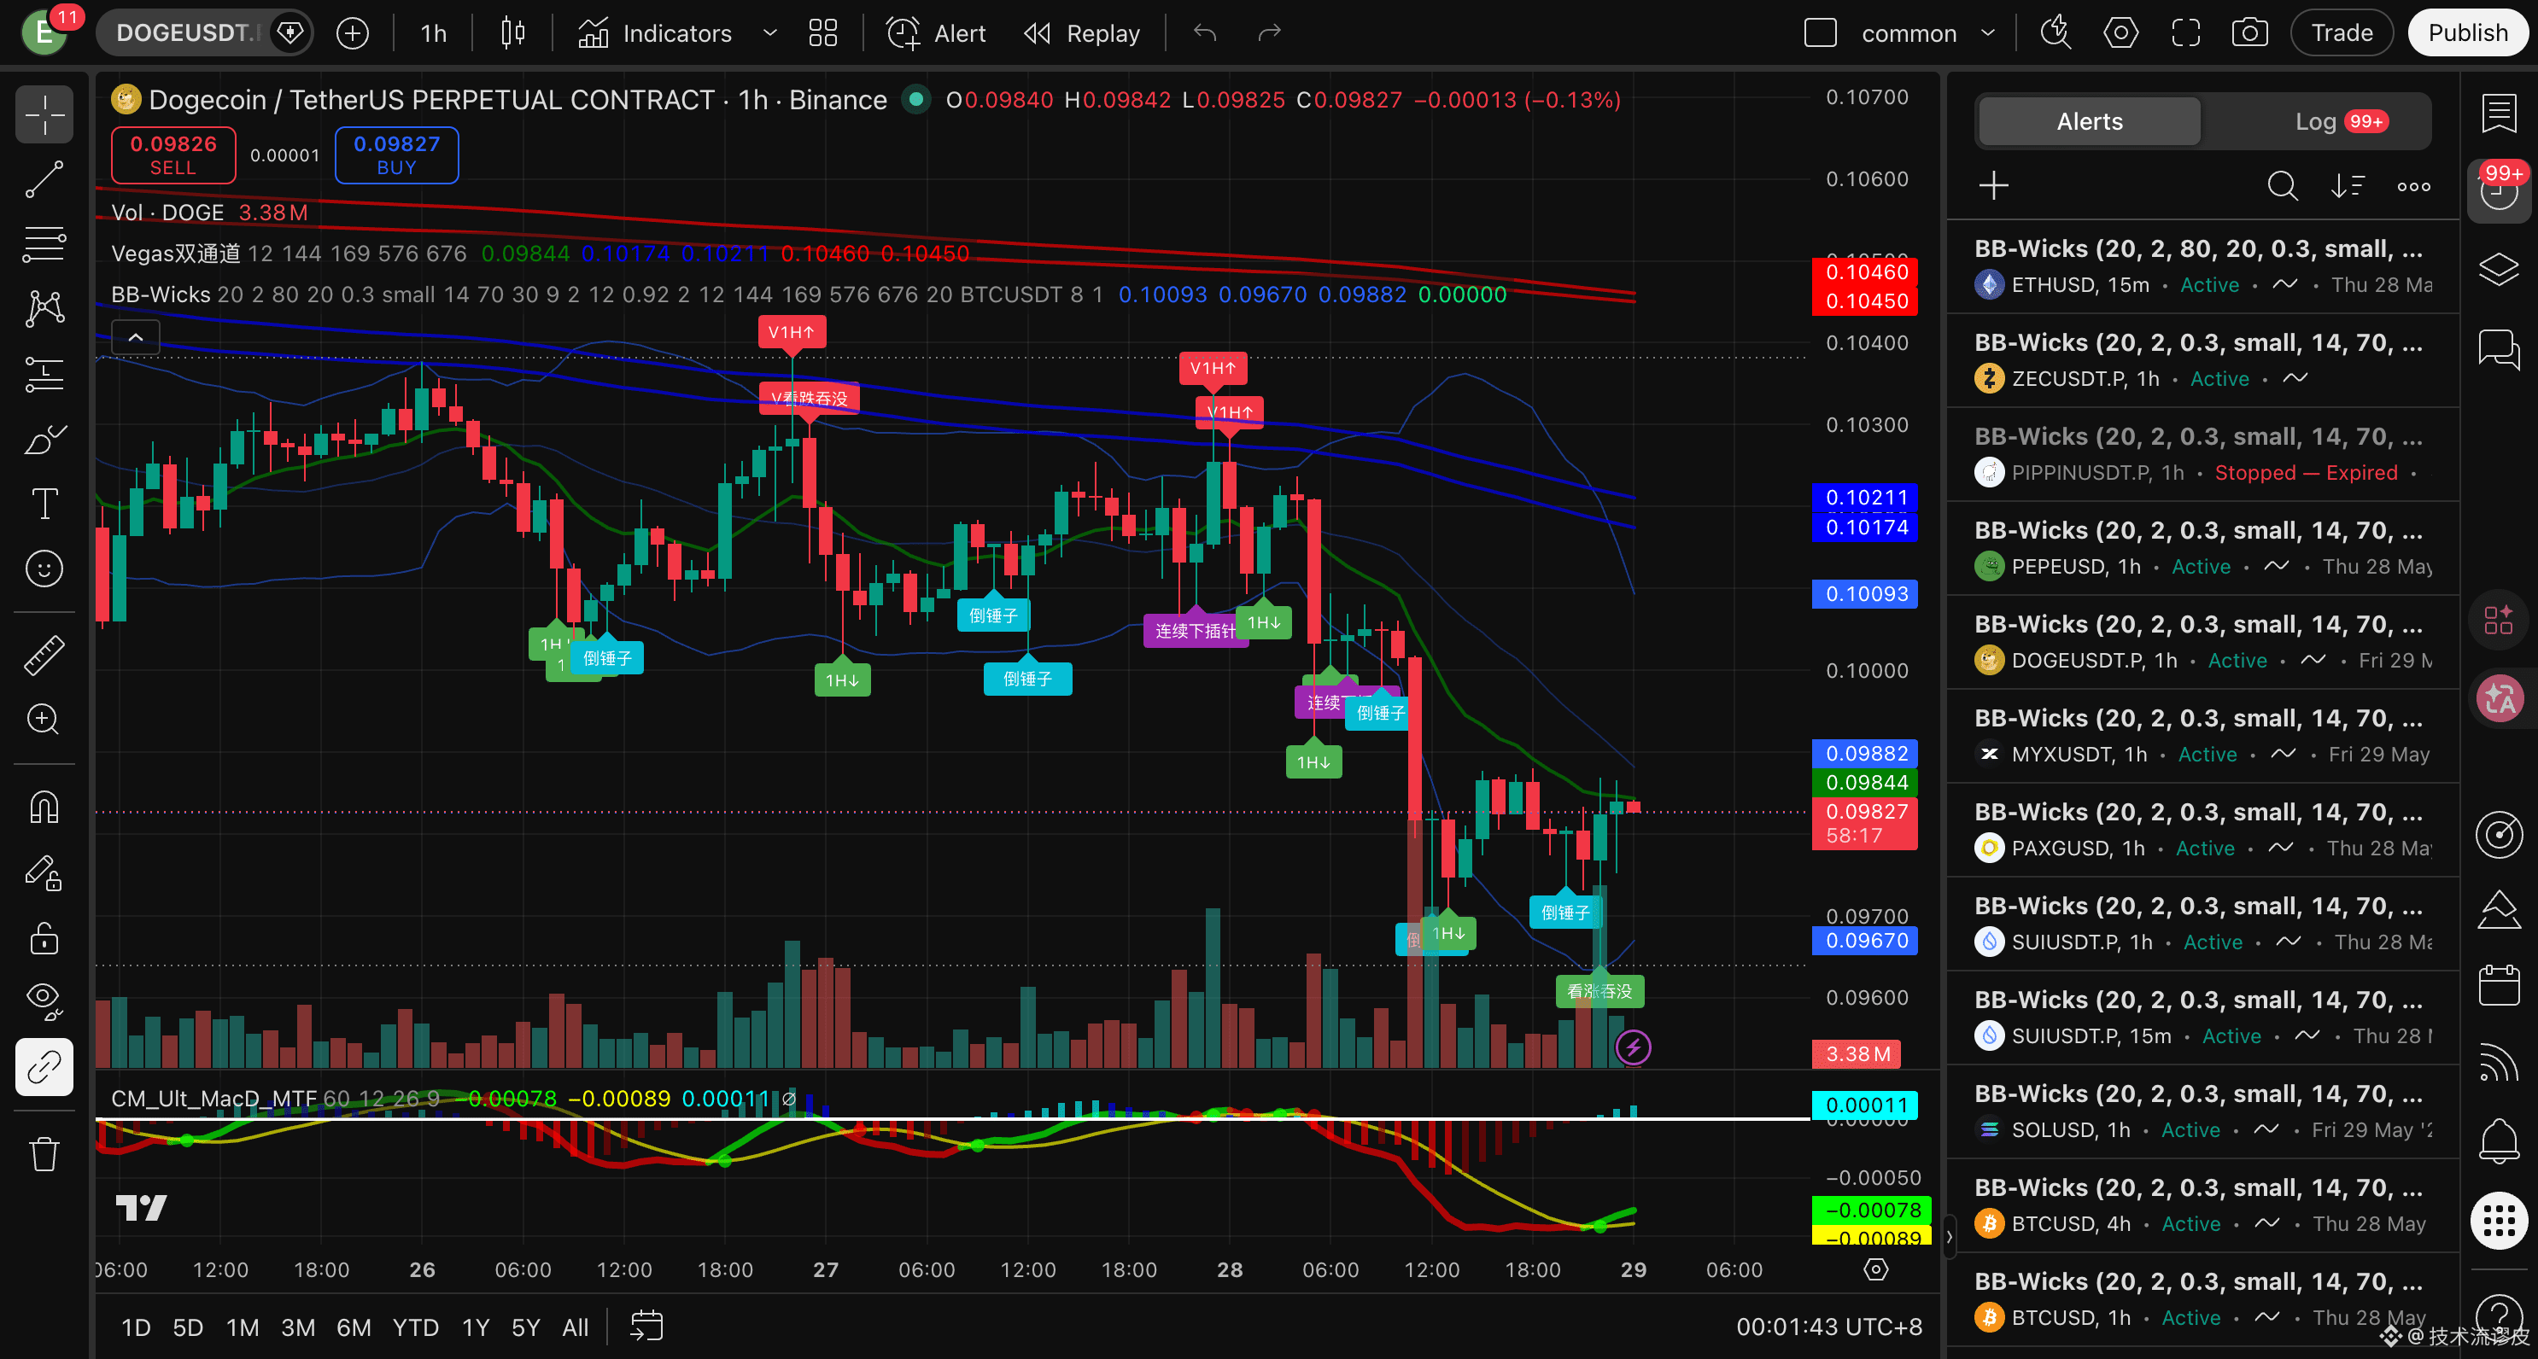Screen dimensions: 2538x1359
Task: Start bar Replay mode
Action: [1082, 33]
